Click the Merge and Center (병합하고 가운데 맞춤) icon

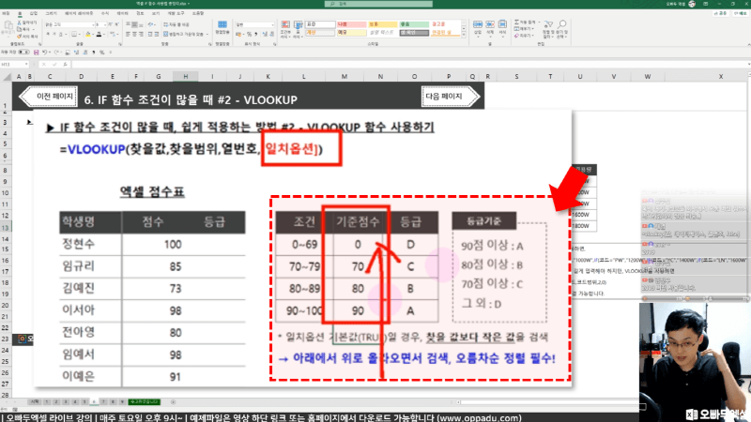tap(165, 34)
